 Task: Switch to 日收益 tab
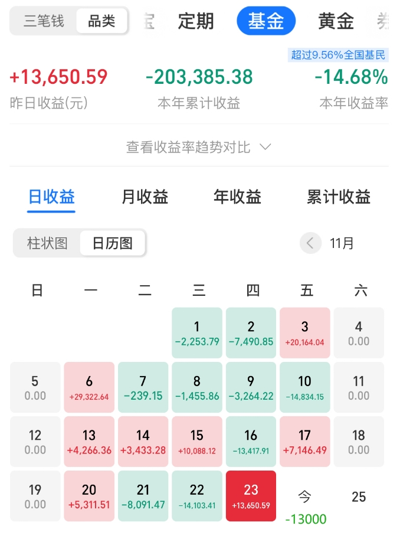pos(51,197)
